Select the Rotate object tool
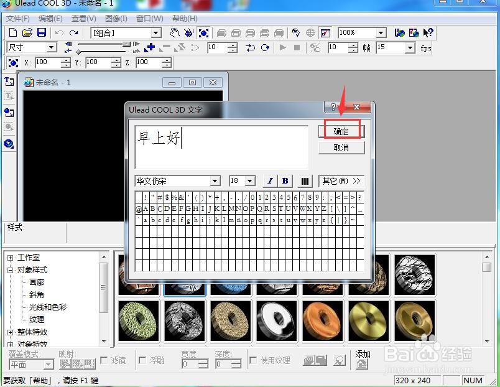 [x=189, y=32]
